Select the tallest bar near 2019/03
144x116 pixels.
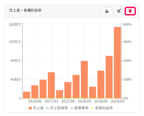click(x=117, y=63)
